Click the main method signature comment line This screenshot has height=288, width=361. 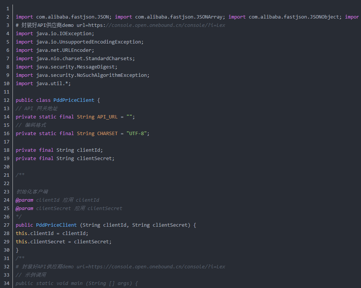pyautogui.click(x=77, y=283)
